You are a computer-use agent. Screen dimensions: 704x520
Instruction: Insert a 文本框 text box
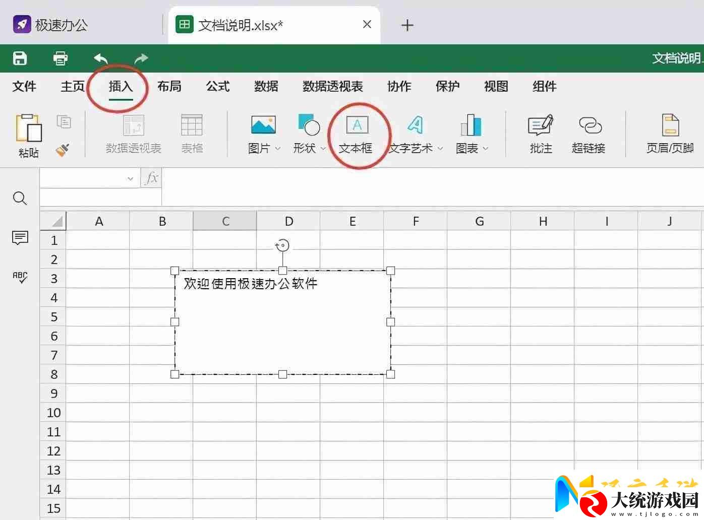pyautogui.click(x=357, y=134)
